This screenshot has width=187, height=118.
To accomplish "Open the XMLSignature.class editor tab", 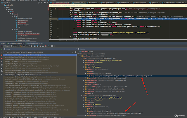I will pyautogui.click(x=107, y=3).
